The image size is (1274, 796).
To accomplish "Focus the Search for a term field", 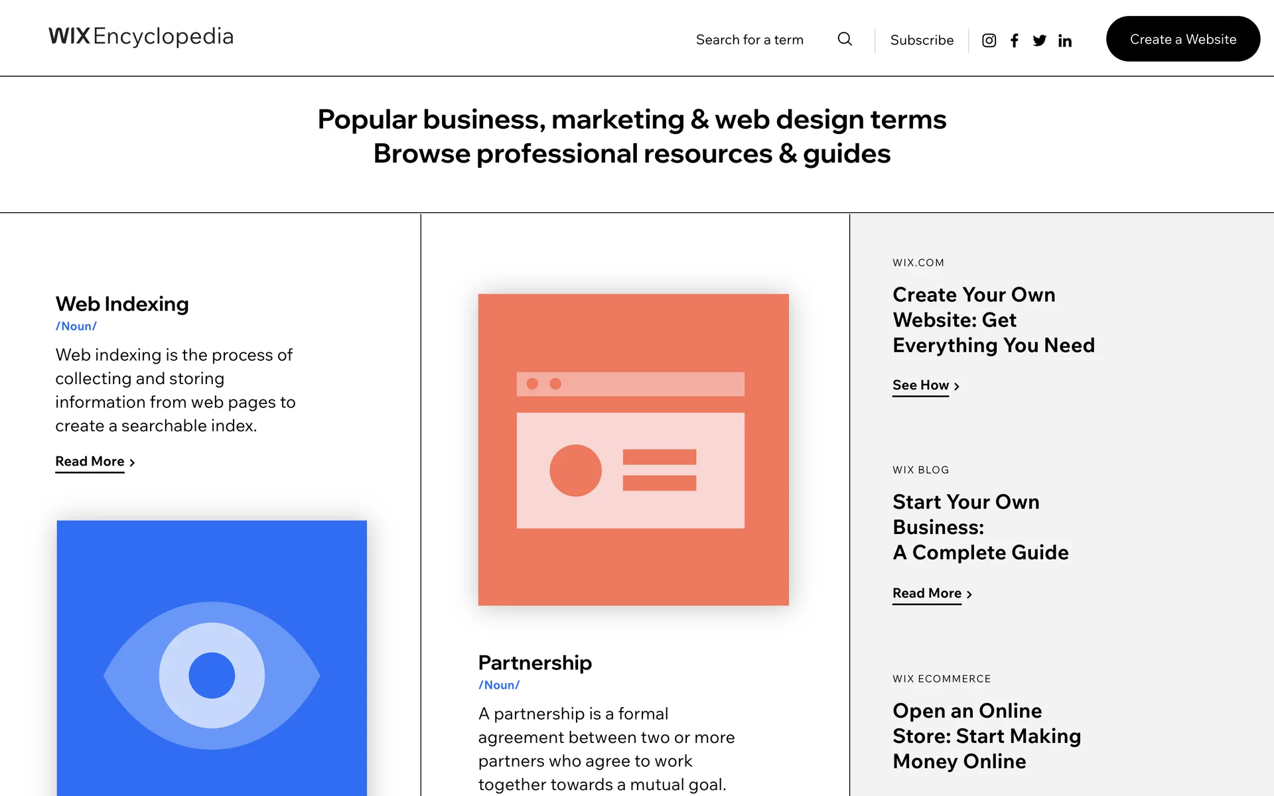I will click(750, 40).
